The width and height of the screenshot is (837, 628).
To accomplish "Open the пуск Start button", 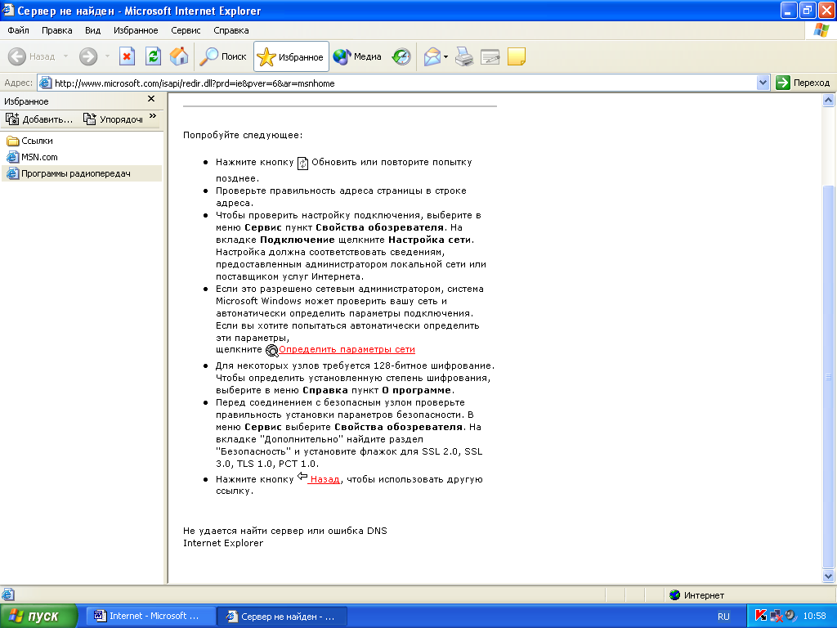I will tap(38, 616).
